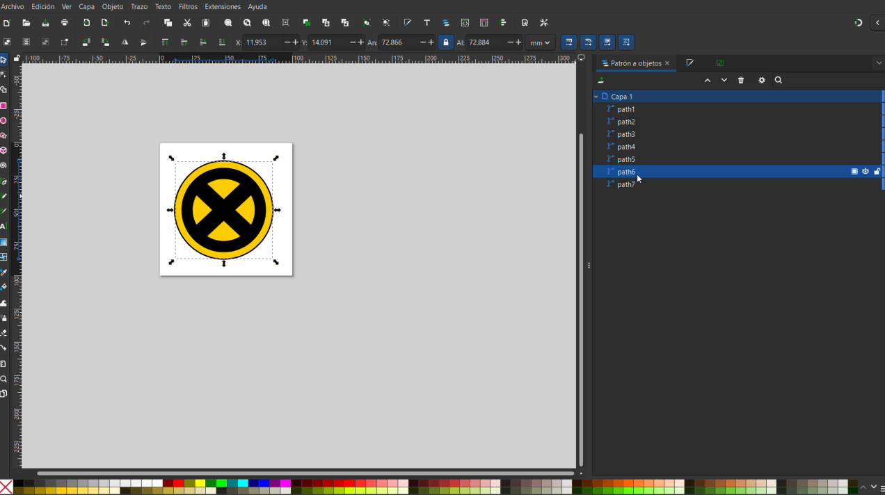Click search magnifier in objects panel

[x=779, y=80]
